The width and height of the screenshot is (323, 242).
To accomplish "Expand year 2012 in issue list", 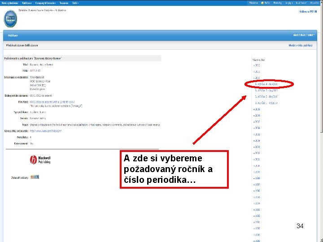I will pyautogui.click(x=257, y=65).
